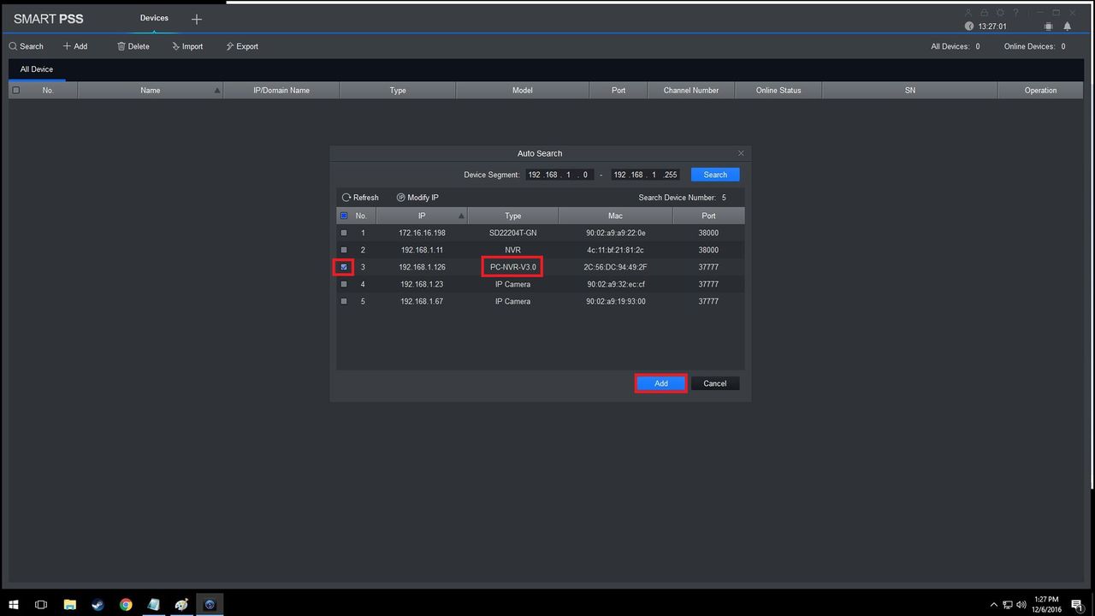
Task: Select the All Device tab
Action: pos(37,69)
